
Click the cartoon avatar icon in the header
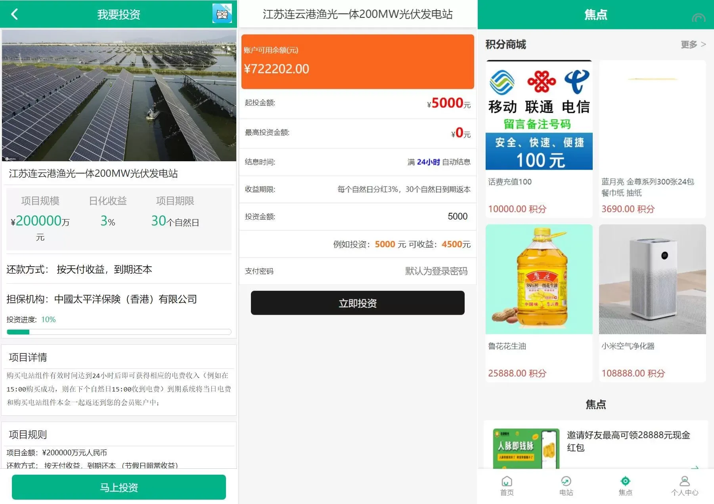pos(222,14)
